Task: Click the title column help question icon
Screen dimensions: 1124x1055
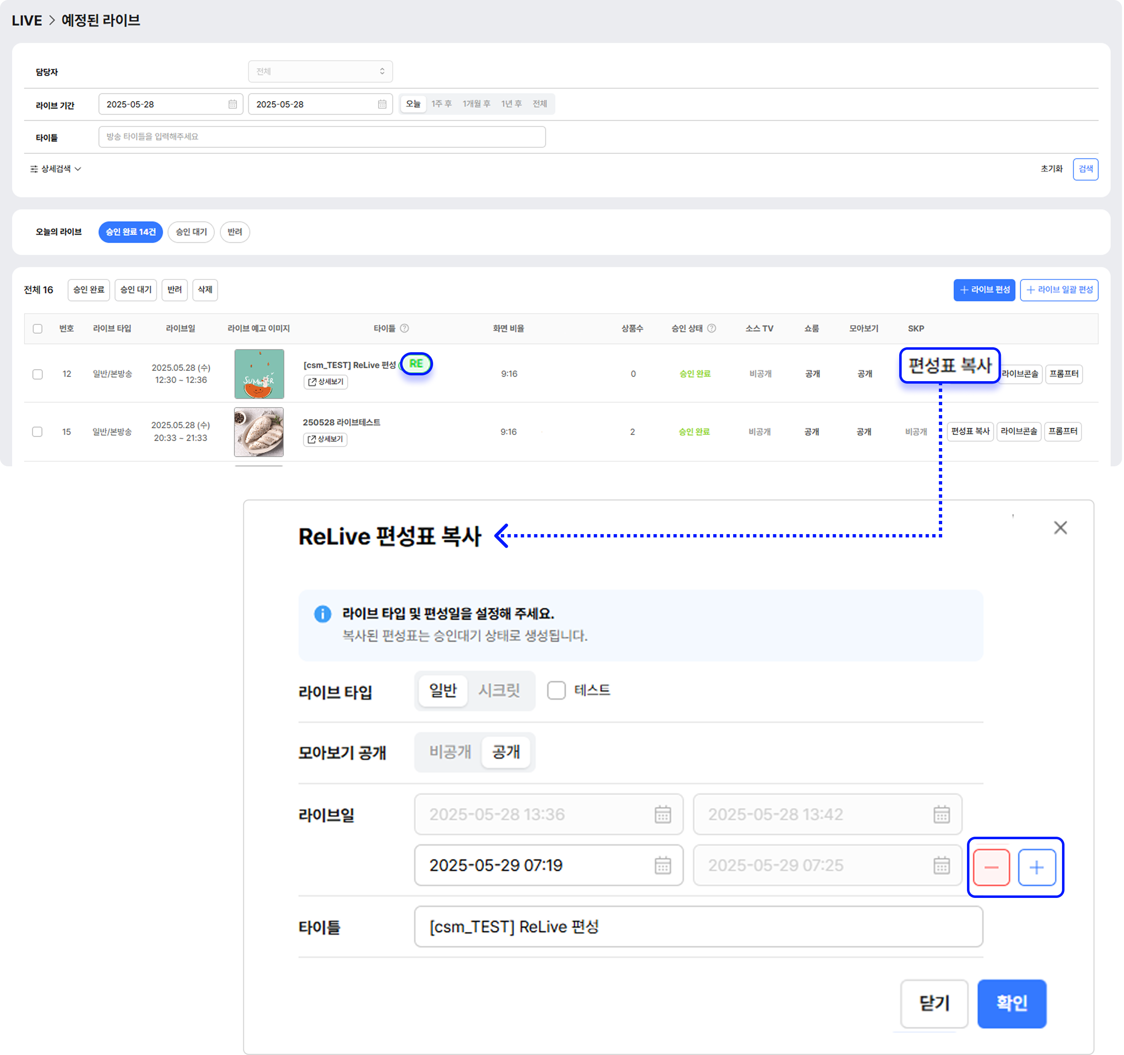Action: 404,328
